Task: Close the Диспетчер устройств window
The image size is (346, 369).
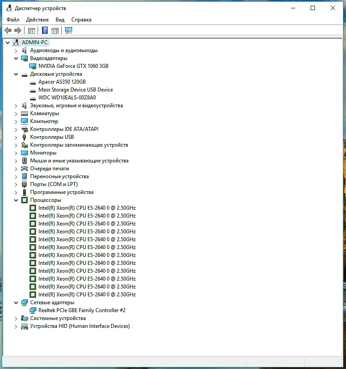Action: click(x=333, y=8)
